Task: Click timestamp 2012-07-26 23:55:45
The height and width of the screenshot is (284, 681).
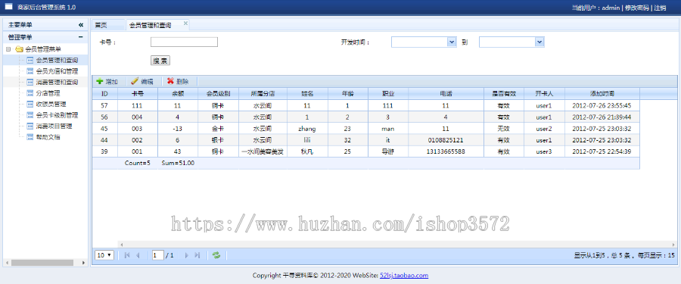Action: [x=602, y=106]
